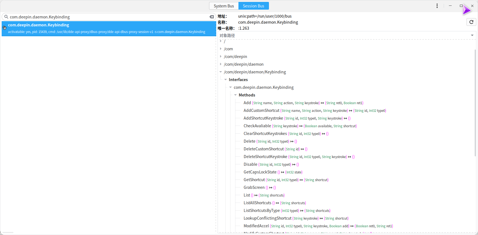Select the ClearShortcutKeystrokes method
Image resolution: width=478 pixels, height=235 pixels.
(286, 134)
